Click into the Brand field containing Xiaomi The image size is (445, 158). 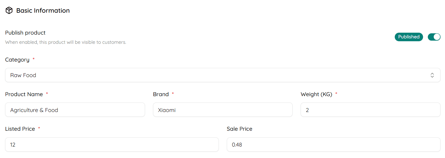pos(223,110)
